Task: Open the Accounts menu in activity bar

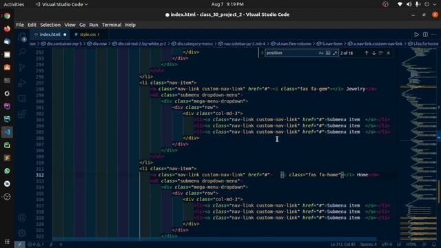Action: (x=22, y=218)
